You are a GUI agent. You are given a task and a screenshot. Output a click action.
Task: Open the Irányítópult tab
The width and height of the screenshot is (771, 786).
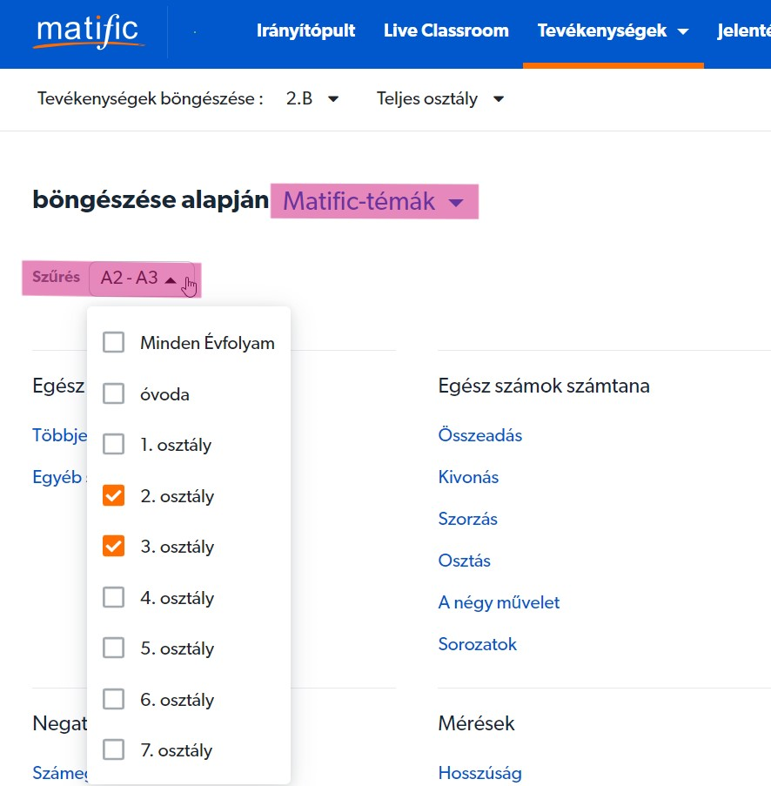[305, 30]
